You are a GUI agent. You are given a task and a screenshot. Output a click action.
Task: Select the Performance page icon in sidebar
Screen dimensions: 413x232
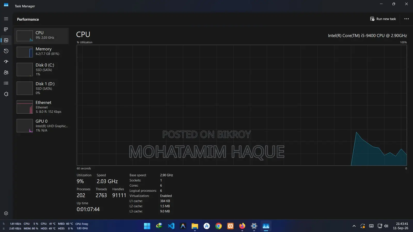6,40
